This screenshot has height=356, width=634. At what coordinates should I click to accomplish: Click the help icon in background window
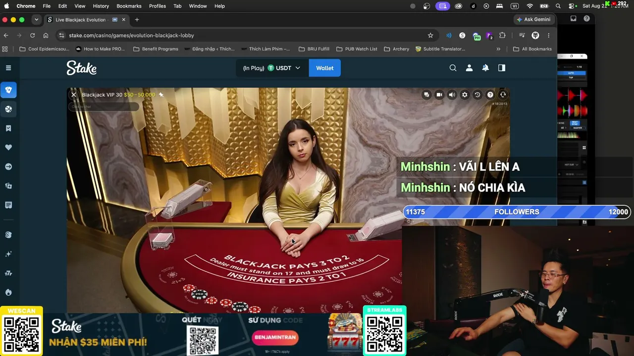pos(586,19)
